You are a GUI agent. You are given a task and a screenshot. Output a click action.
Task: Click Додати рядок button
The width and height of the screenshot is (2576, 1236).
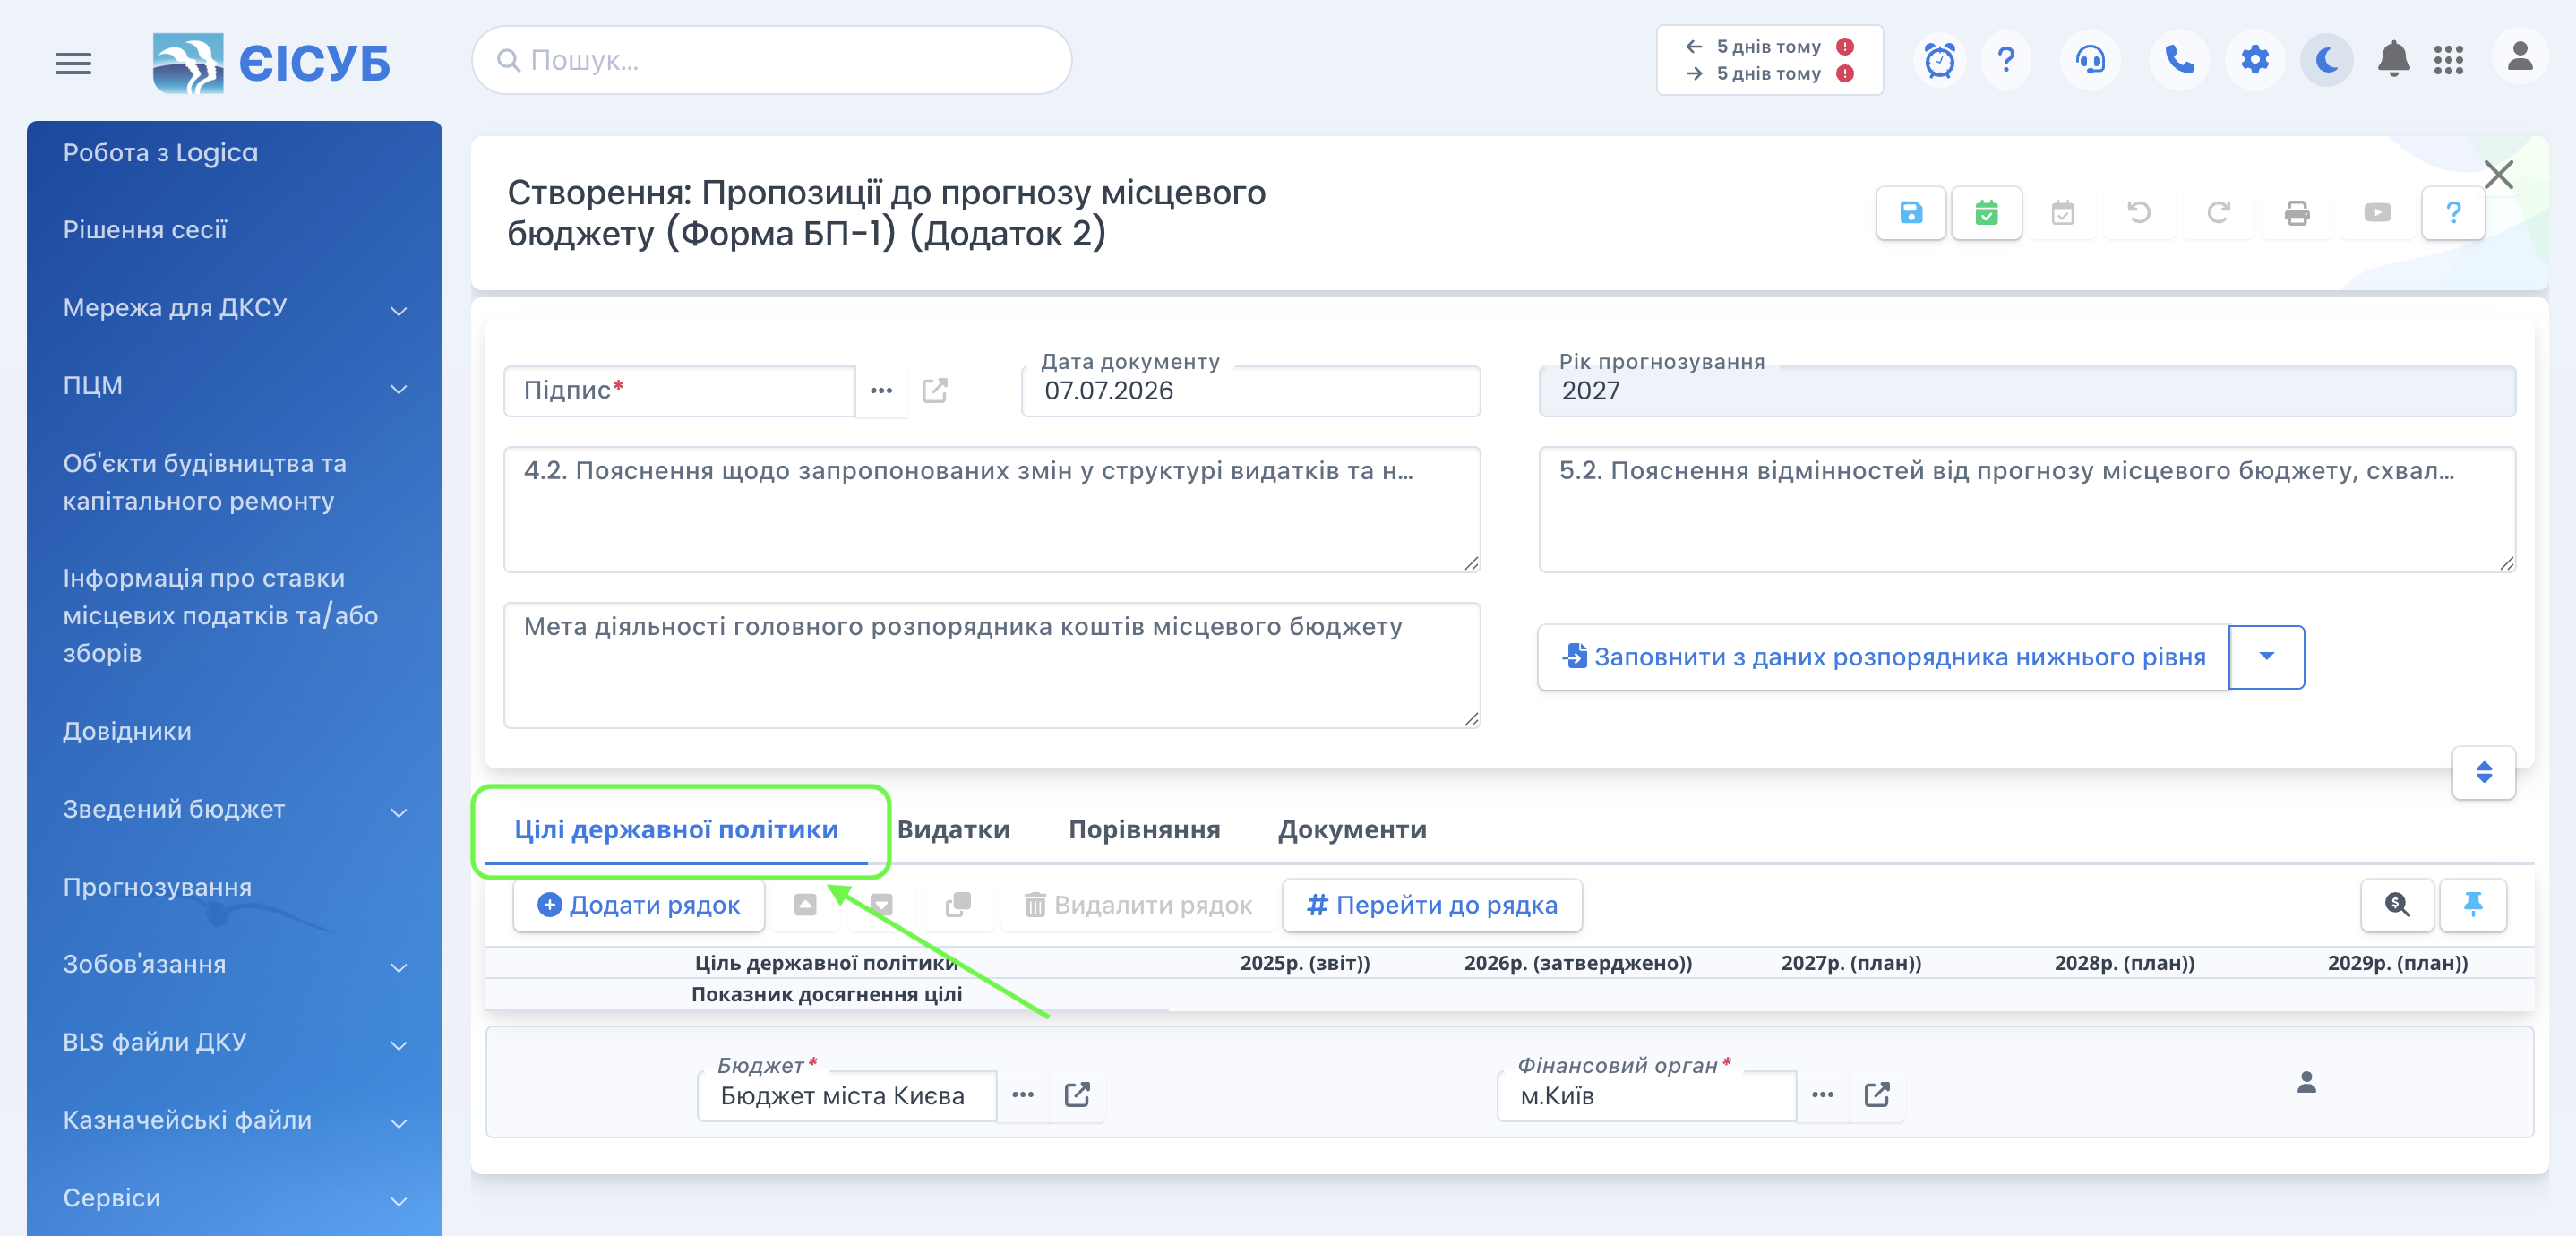(x=639, y=905)
